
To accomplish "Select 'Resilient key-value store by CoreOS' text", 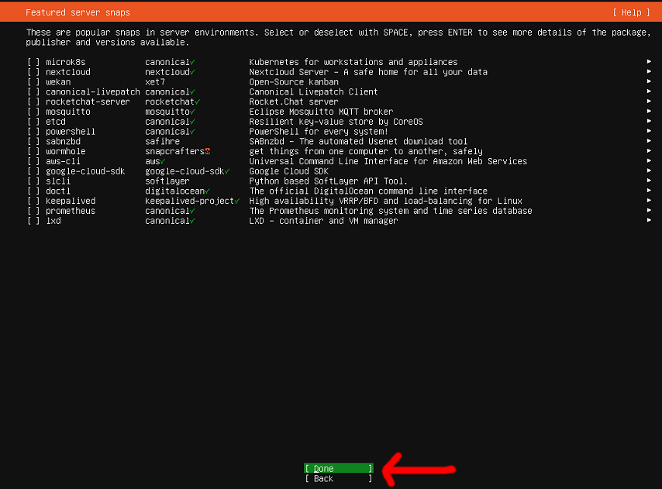I will [336, 122].
